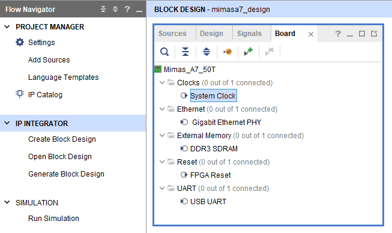Collapse the External Memory folder

click(x=162, y=135)
